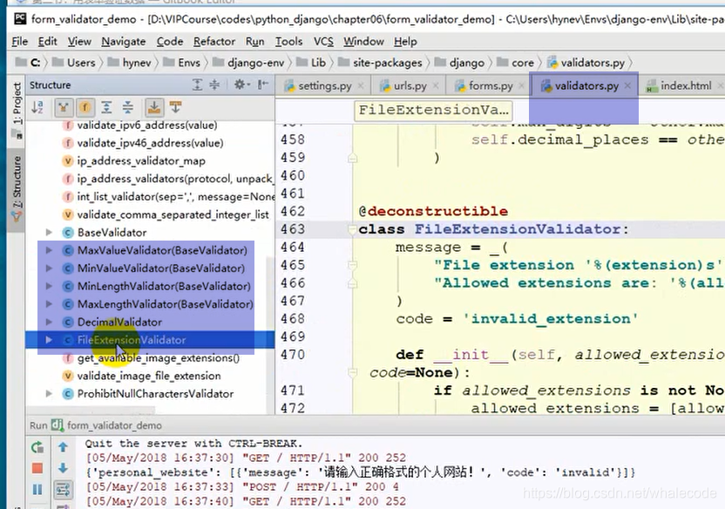
Task: Open the Help menu
Action: [x=405, y=42]
